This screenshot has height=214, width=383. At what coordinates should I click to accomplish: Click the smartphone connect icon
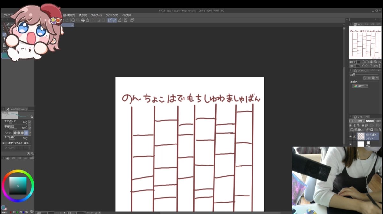click(126, 20)
